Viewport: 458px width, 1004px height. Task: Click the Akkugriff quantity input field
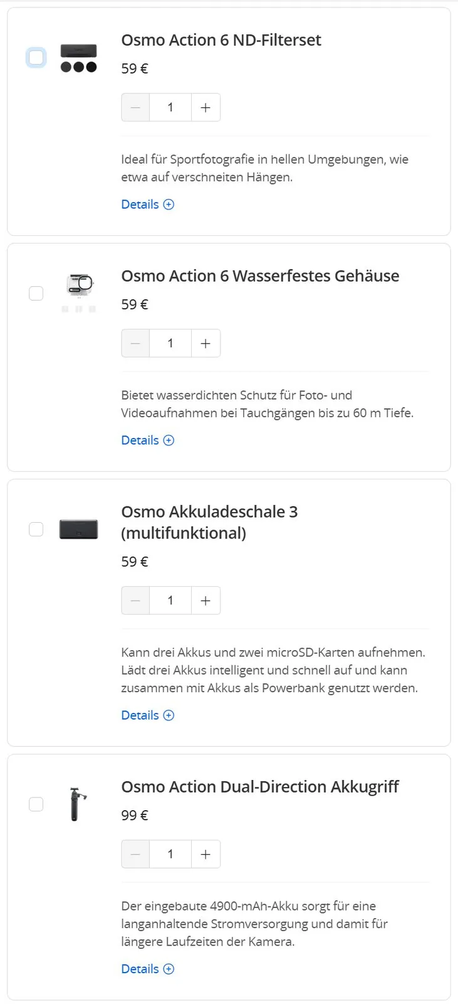(170, 854)
